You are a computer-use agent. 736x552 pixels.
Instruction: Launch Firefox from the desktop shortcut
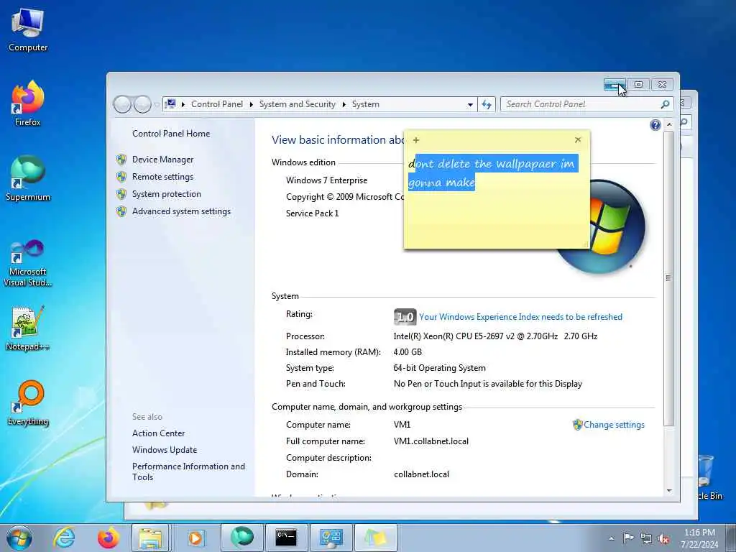coord(28,103)
